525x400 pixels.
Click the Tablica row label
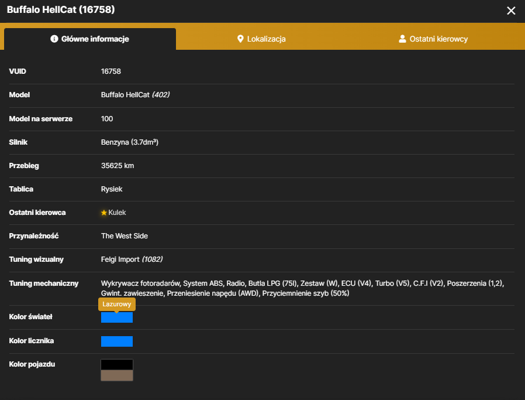pyautogui.click(x=21, y=189)
